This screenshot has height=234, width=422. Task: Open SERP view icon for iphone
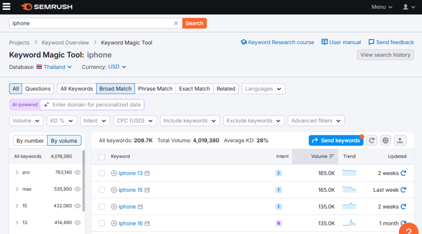tap(140, 207)
